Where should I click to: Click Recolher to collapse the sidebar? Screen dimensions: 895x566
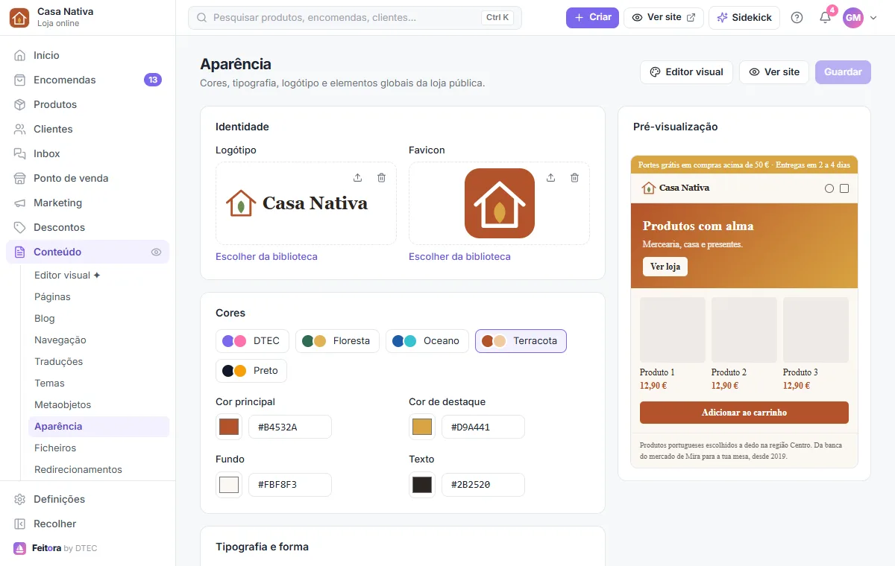click(88, 524)
